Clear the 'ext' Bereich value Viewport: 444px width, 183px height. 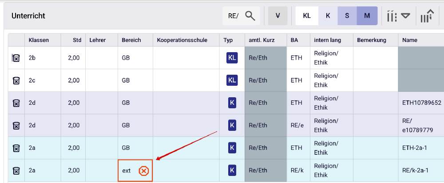pos(143,171)
